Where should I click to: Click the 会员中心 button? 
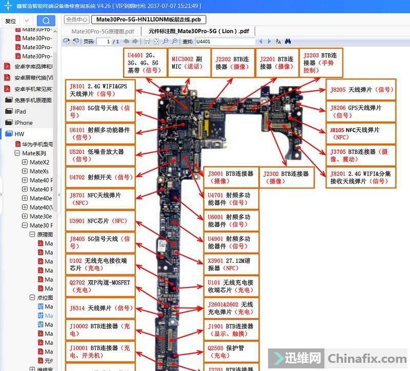(x=76, y=19)
